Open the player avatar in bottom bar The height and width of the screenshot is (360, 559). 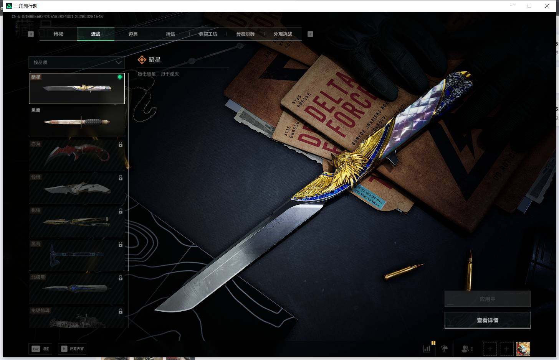[523, 349]
